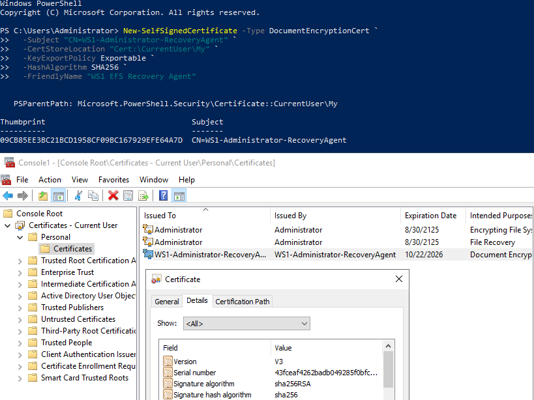Click the blue Help question mark icon
Image resolution: width=534 pixels, height=400 pixels.
click(163, 195)
